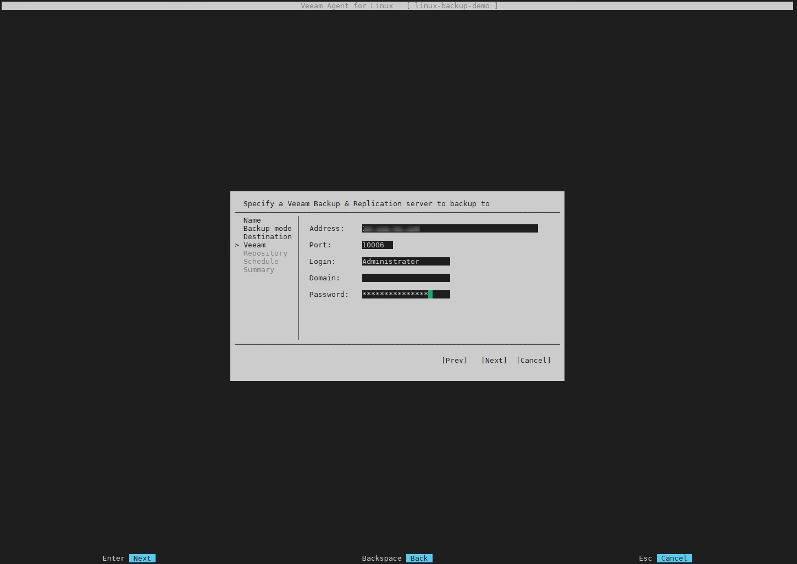Image resolution: width=797 pixels, height=564 pixels.
Task: Focus the empty Domain input field
Action: [406, 278]
